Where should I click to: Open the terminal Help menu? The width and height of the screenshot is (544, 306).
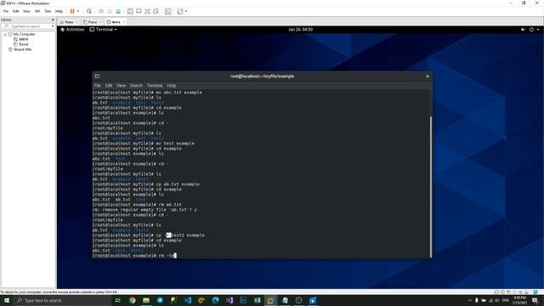[172, 85]
